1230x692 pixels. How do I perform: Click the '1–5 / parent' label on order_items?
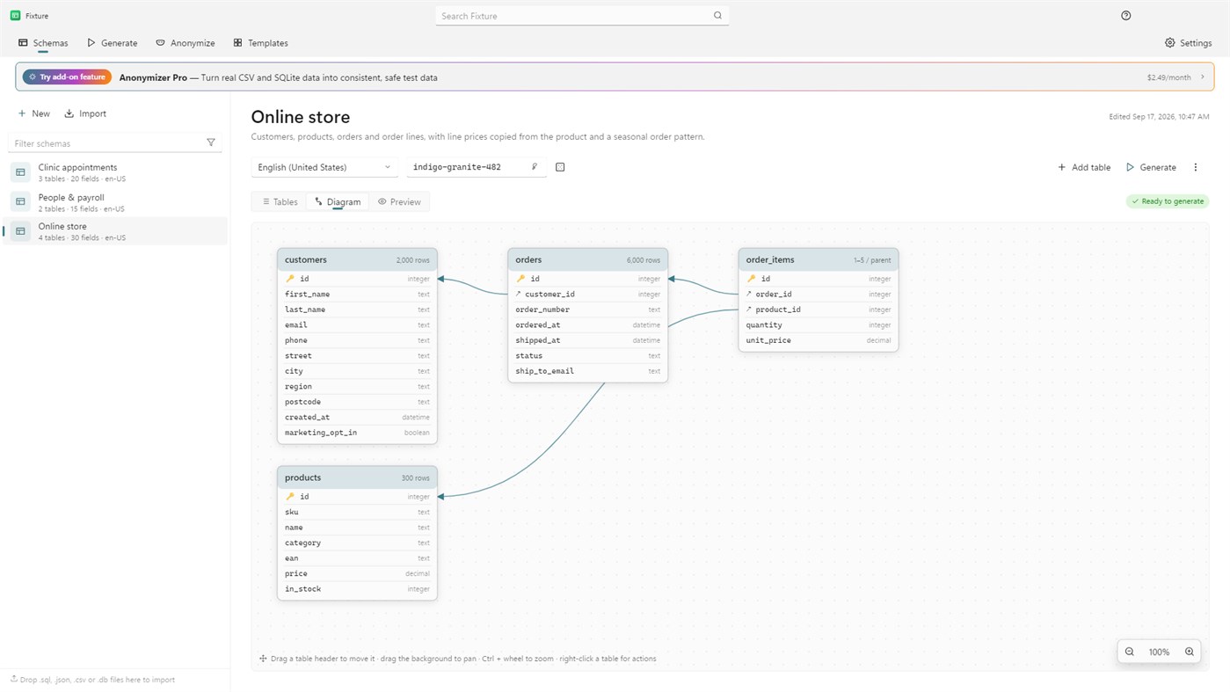tap(872, 260)
